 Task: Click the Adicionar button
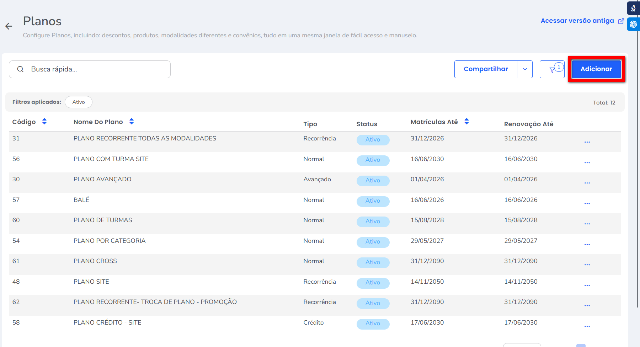596,69
